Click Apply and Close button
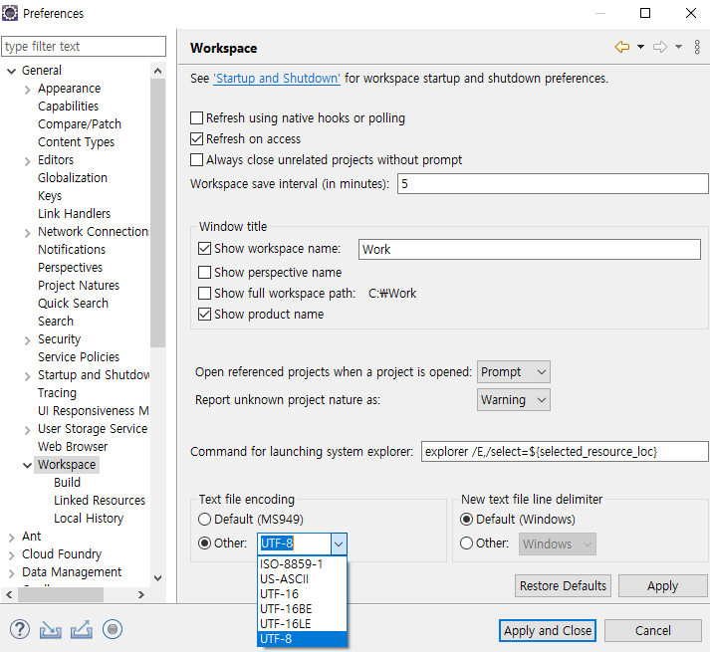710x652 pixels. (548, 631)
